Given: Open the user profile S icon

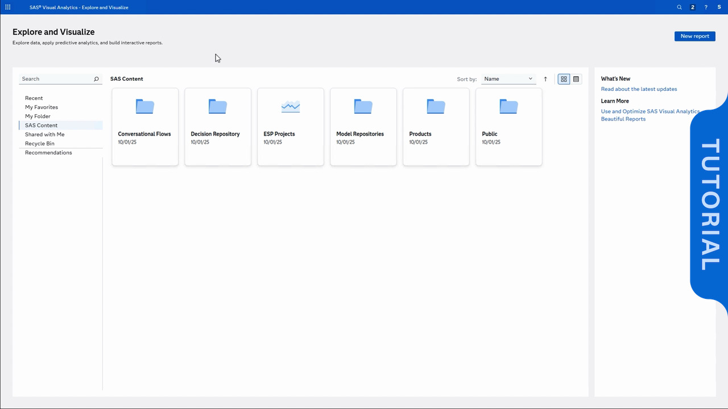Looking at the screenshot, I should pyautogui.click(x=719, y=7).
